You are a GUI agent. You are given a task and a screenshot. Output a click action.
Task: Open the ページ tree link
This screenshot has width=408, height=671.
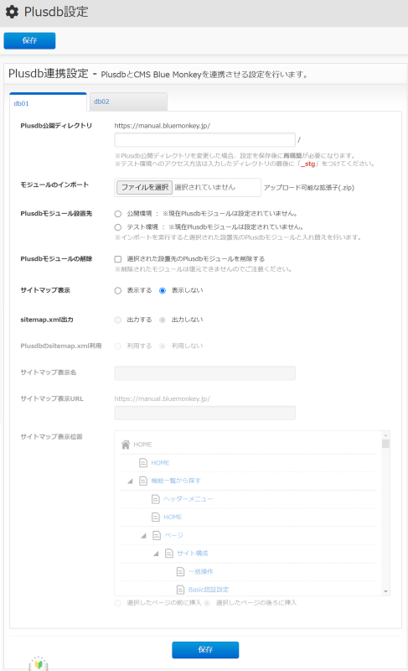click(x=174, y=535)
